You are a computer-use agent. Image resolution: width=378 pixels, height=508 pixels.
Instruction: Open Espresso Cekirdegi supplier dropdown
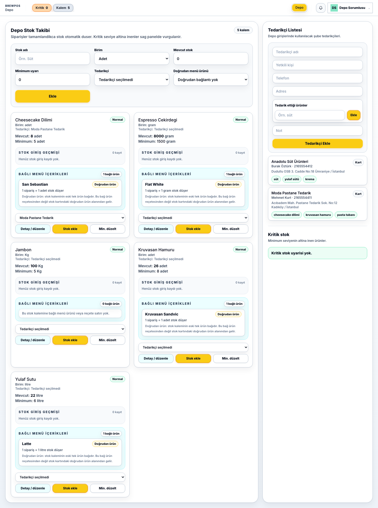[x=193, y=218]
